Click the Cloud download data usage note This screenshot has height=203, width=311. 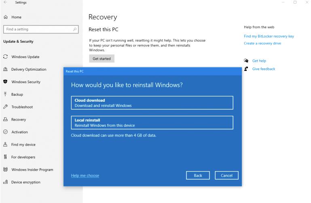click(114, 135)
